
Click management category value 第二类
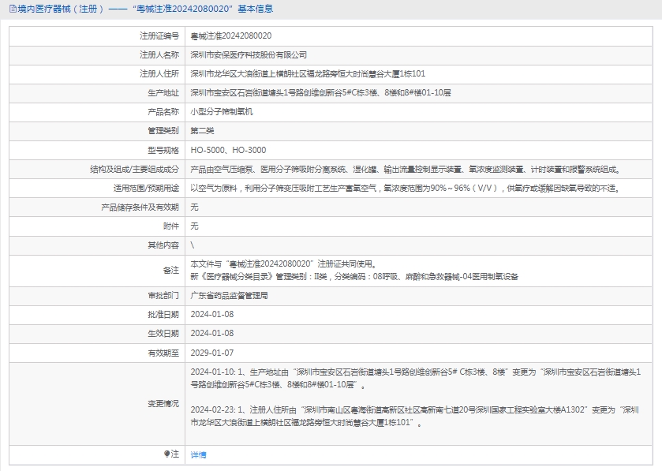click(203, 131)
